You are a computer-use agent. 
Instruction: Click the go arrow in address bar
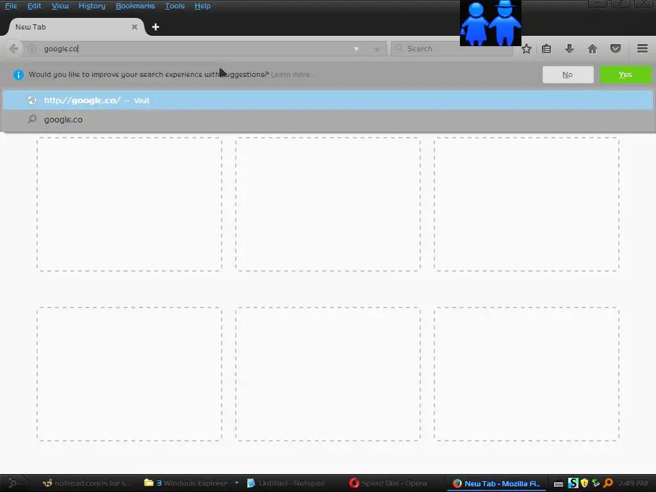(377, 49)
